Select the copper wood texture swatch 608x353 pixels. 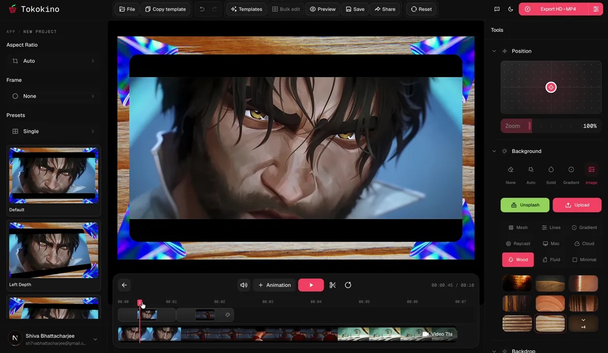583,283
